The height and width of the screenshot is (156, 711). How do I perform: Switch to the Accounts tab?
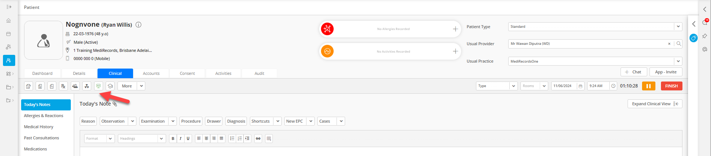tap(151, 73)
